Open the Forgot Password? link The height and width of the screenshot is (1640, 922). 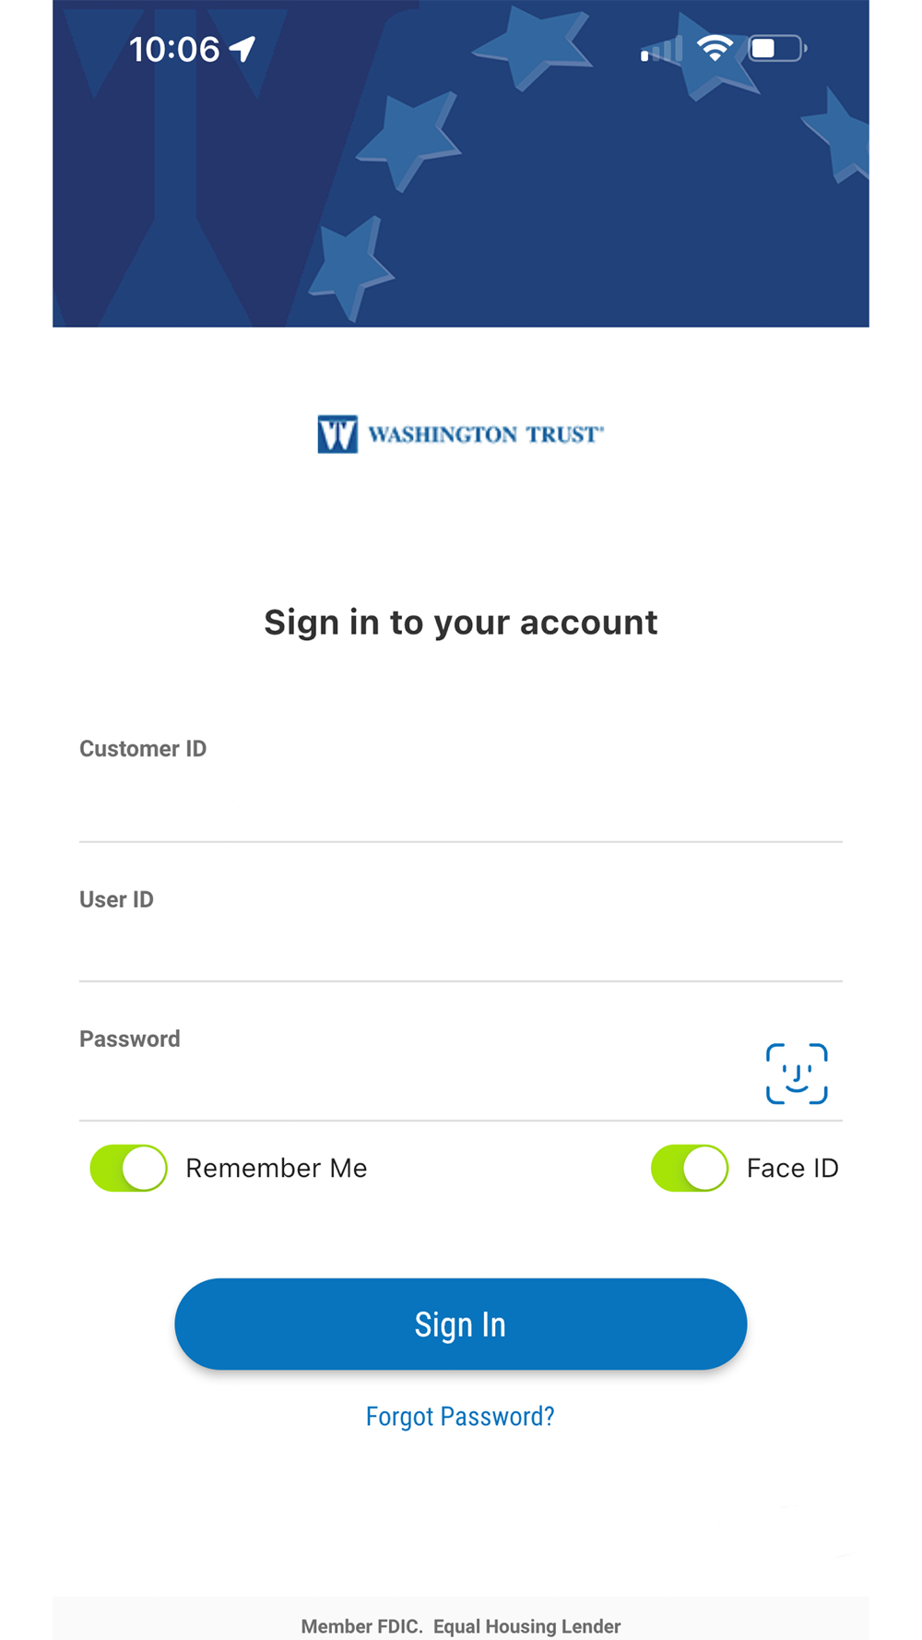[460, 1416]
